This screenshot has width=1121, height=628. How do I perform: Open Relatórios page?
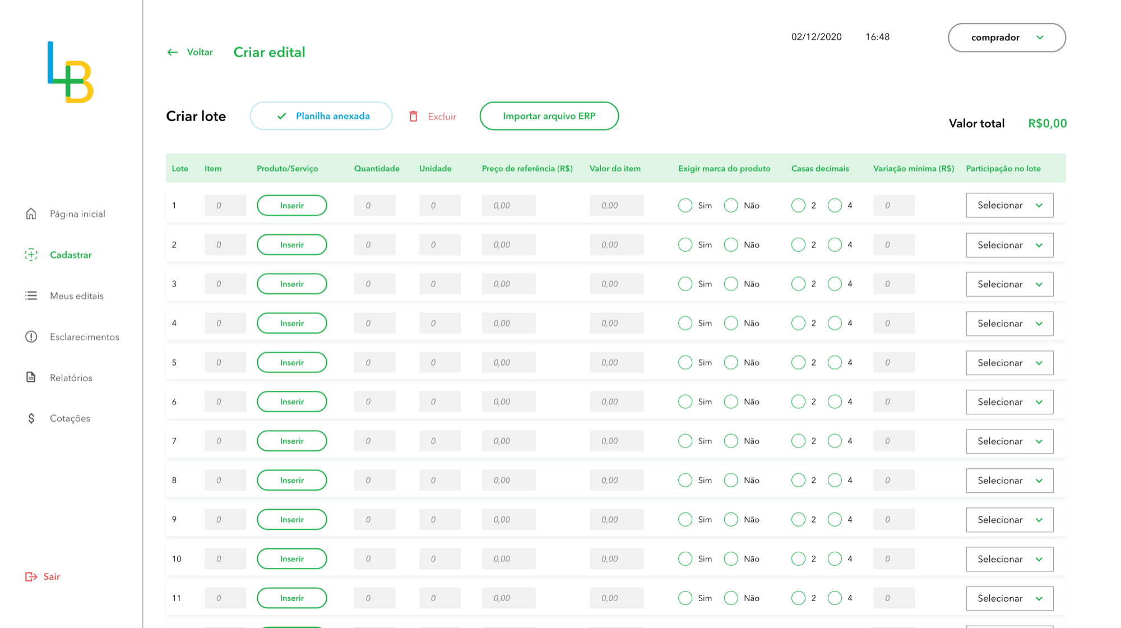71,377
